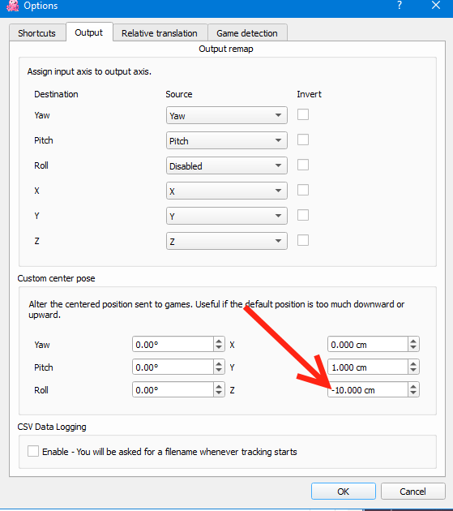Increase the custom center Yaw value

[219, 341]
